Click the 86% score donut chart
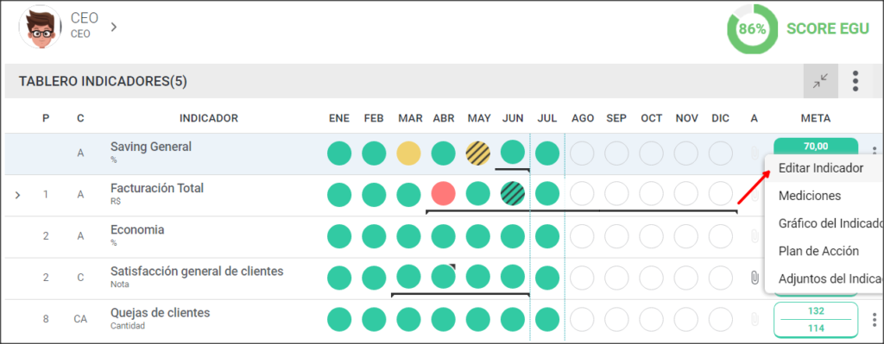Screen dimensions: 884x344 (x=752, y=29)
